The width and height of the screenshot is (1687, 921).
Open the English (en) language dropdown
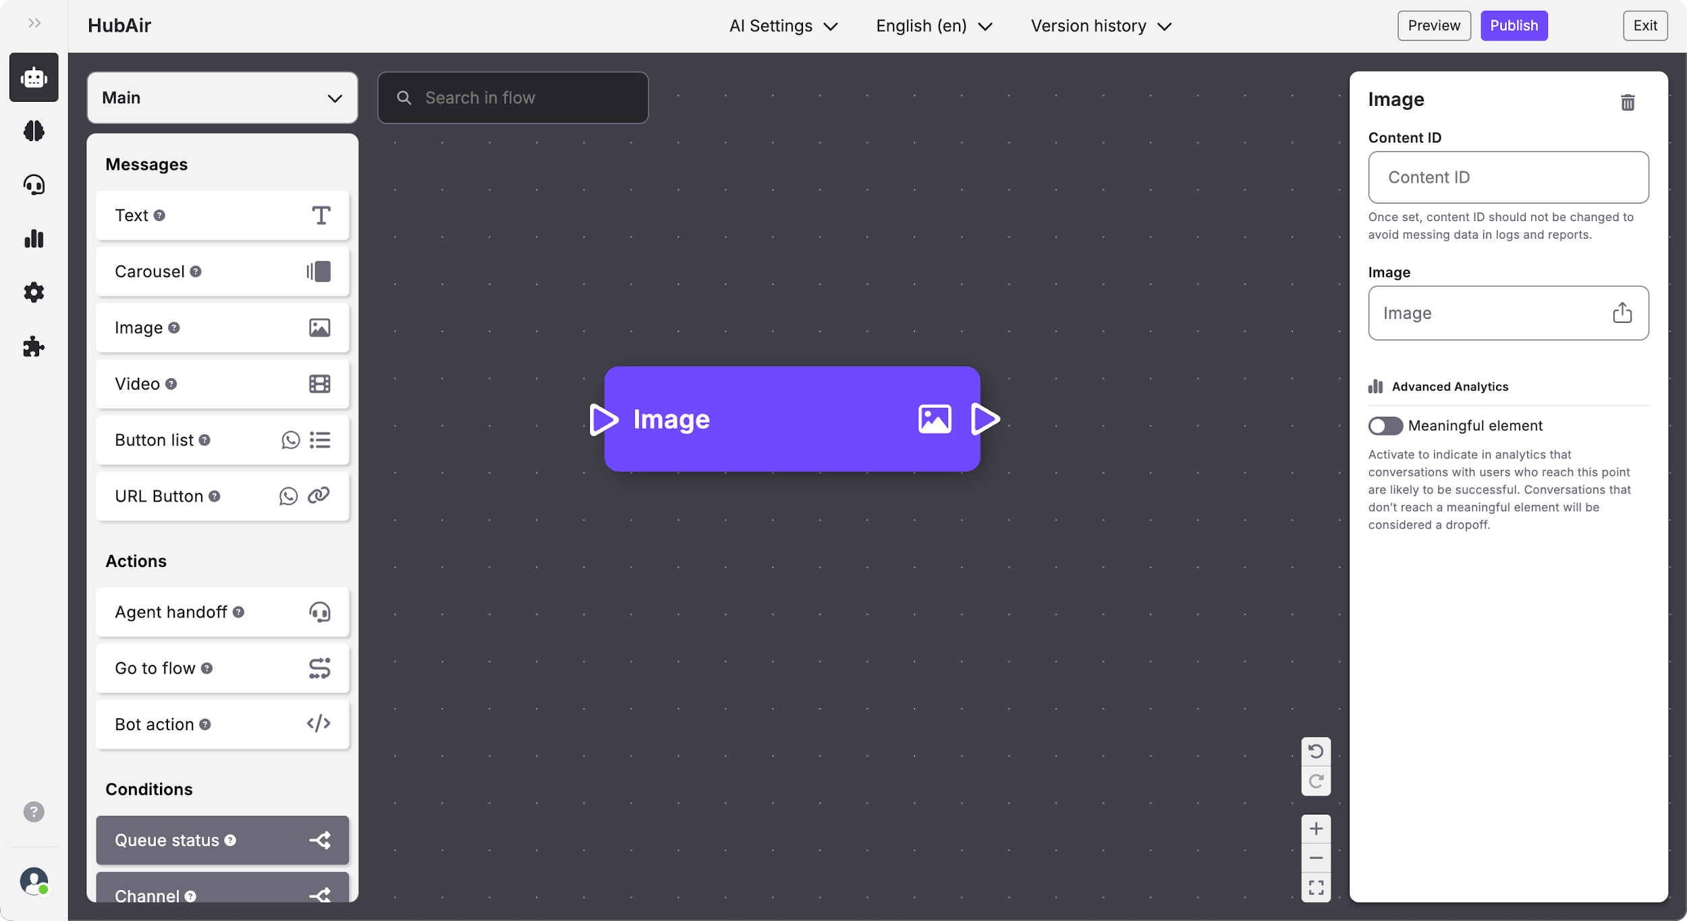934,26
